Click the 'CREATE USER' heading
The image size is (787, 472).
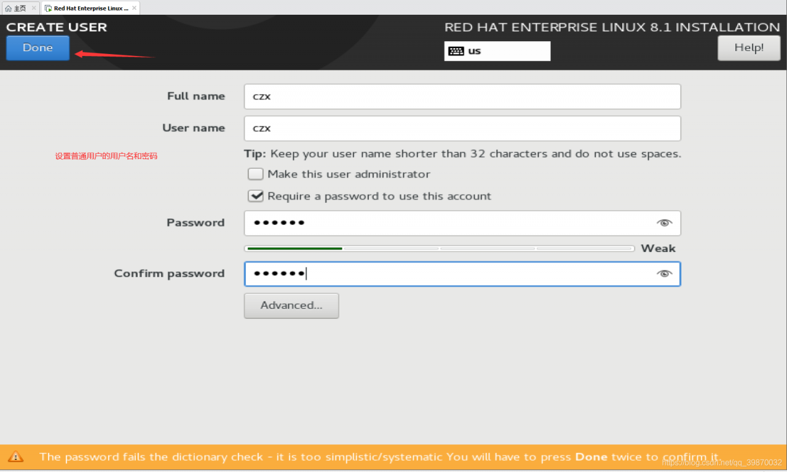pos(57,27)
